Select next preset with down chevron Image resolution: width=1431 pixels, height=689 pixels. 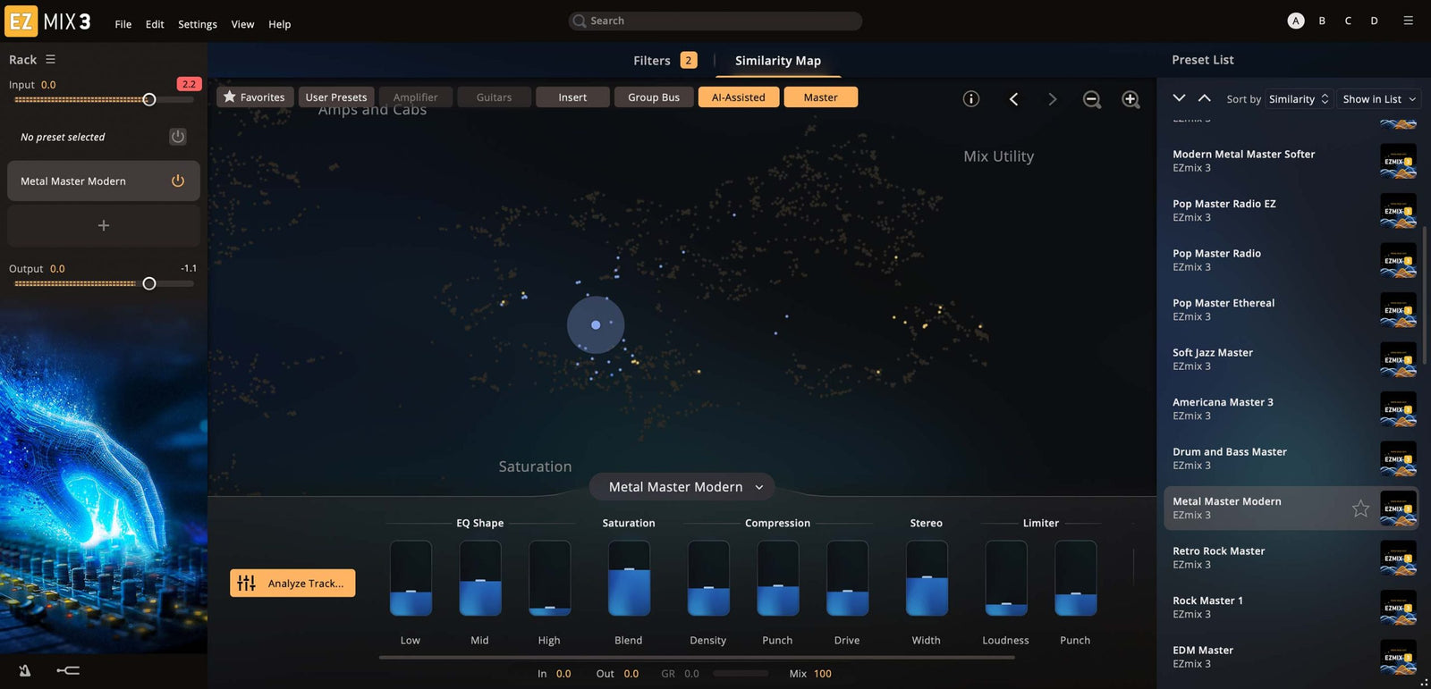click(x=1179, y=97)
